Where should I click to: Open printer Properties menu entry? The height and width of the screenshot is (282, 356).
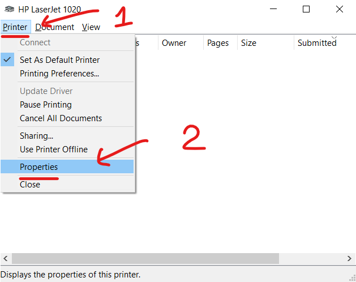click(x=38, y=166)
